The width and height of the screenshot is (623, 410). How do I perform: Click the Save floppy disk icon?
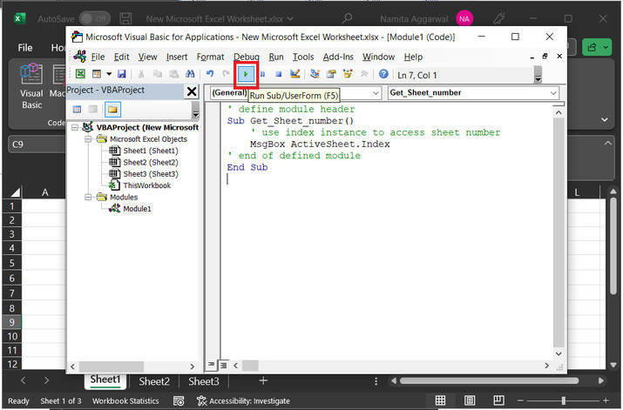[121, 75]
